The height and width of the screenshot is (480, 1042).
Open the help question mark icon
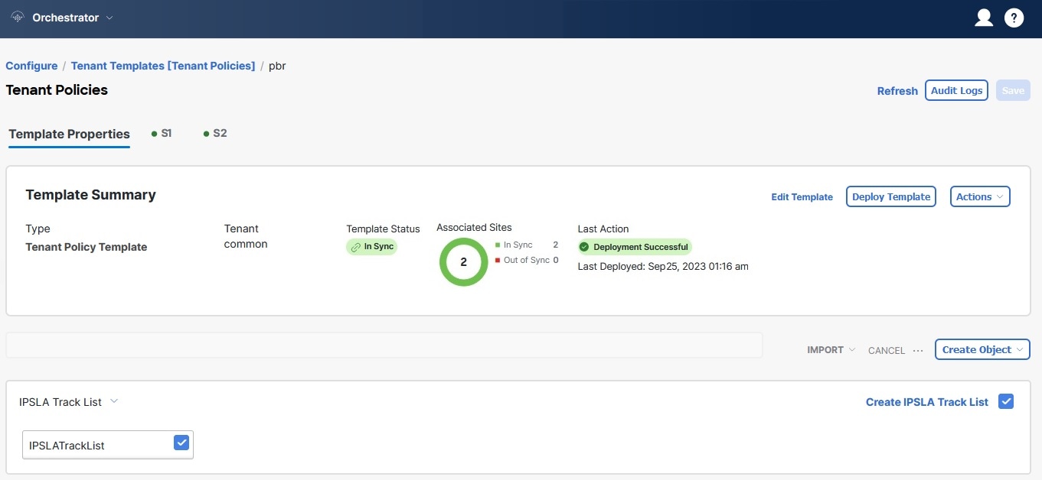(1014, 18)
